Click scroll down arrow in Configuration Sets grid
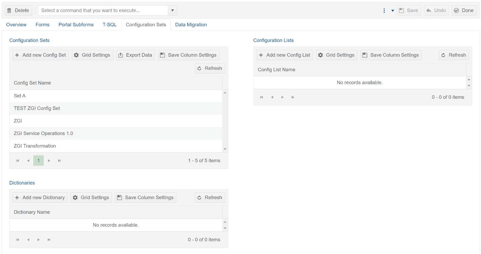The height and width of the screenshot is (254, 481). coord(225,149)
